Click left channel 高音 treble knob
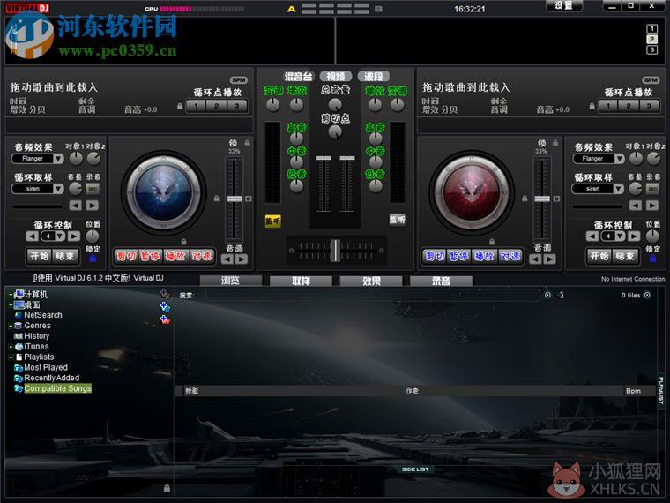This screenshot has height=503, width=670. pyautogui.click(x=296, y=139)
